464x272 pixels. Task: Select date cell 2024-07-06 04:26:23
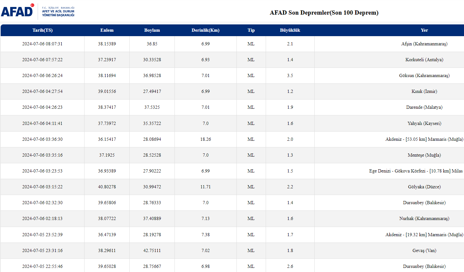click(42, 107)
